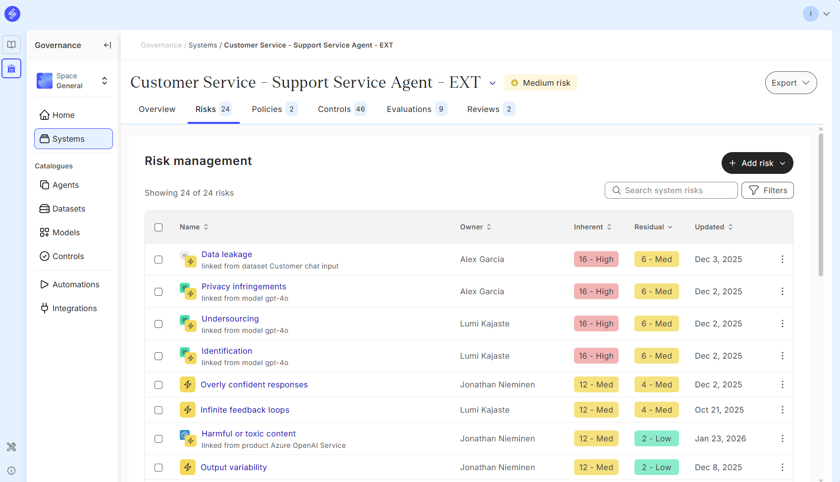Tick the select-all checkbox in table header

pyautogui.click(x=158, y=227)
